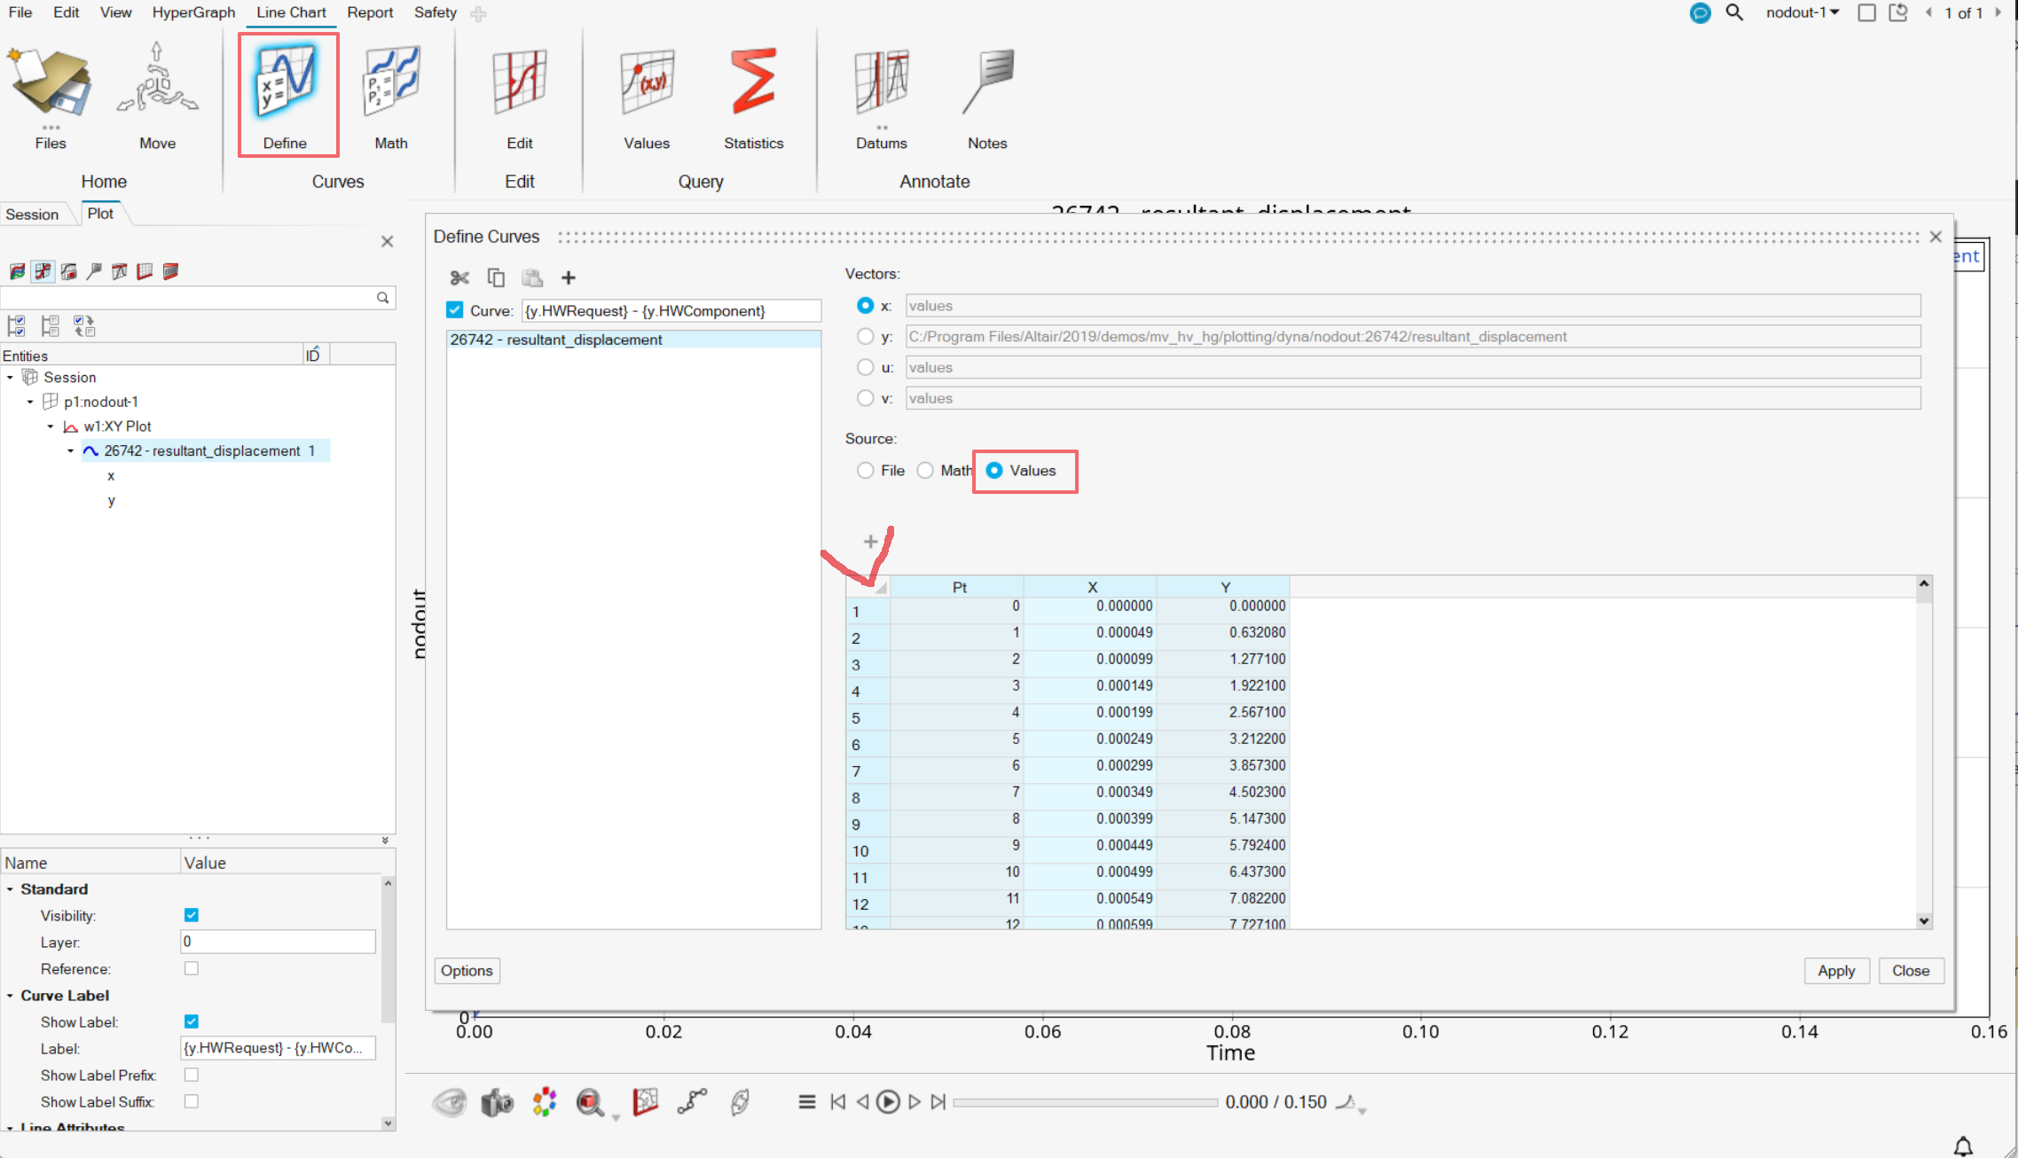Click the Close button in Define Curves
Viewport: 2018px width, 1158px height.
(1911, 971)
